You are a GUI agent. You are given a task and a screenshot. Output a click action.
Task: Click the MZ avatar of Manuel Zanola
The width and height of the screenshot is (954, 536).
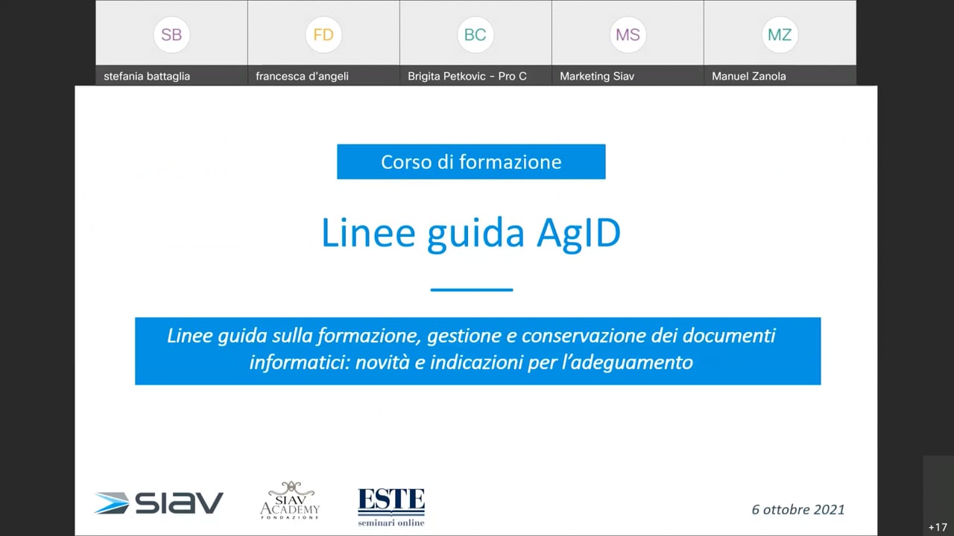pyautogui.click(x=780, y=35)
